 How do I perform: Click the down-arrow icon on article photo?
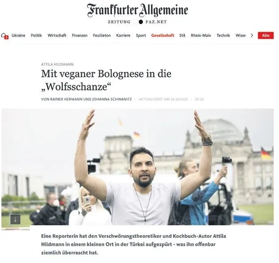tap(15, 219)
